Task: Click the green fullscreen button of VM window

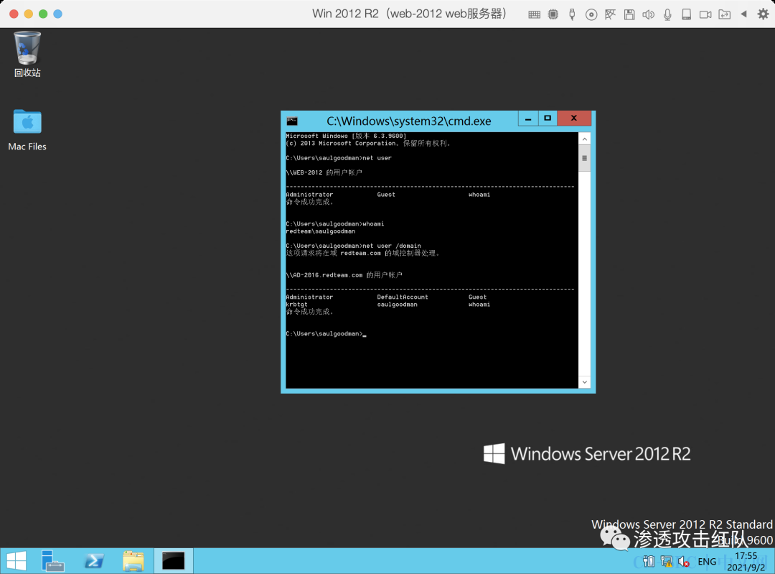Action: click(x=44, y=14)
